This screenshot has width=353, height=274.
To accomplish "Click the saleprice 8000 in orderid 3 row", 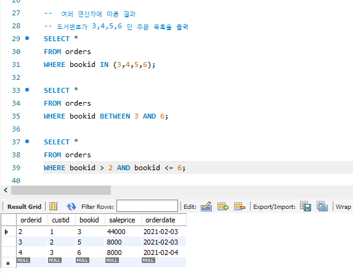I will pos(123,242).
